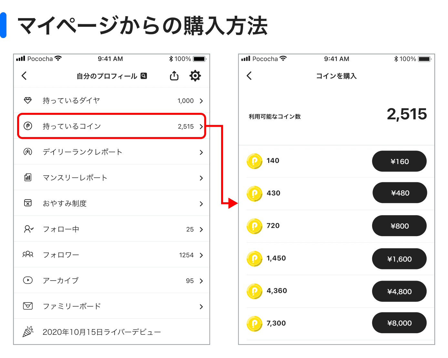Select the フォロー中 label
This screenshot has width=448, height=358.
[x=61, y=229]
